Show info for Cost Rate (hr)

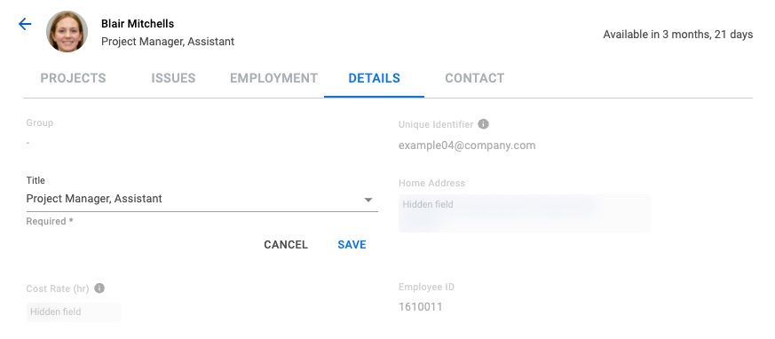99,288
